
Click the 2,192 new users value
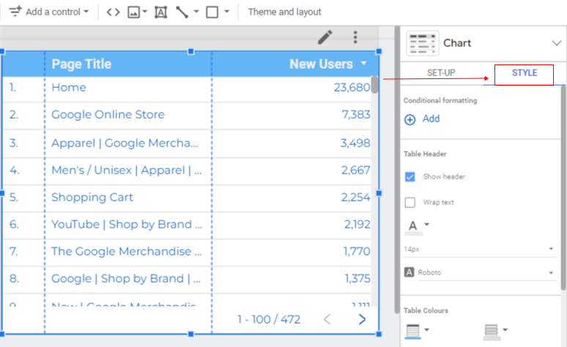coord(357,225)
